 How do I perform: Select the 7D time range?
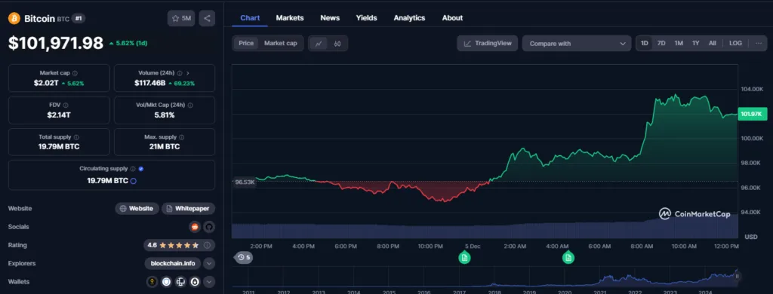[x=661, y=43]
